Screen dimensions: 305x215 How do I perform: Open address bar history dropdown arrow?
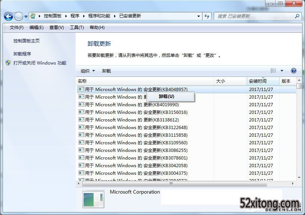198,16
